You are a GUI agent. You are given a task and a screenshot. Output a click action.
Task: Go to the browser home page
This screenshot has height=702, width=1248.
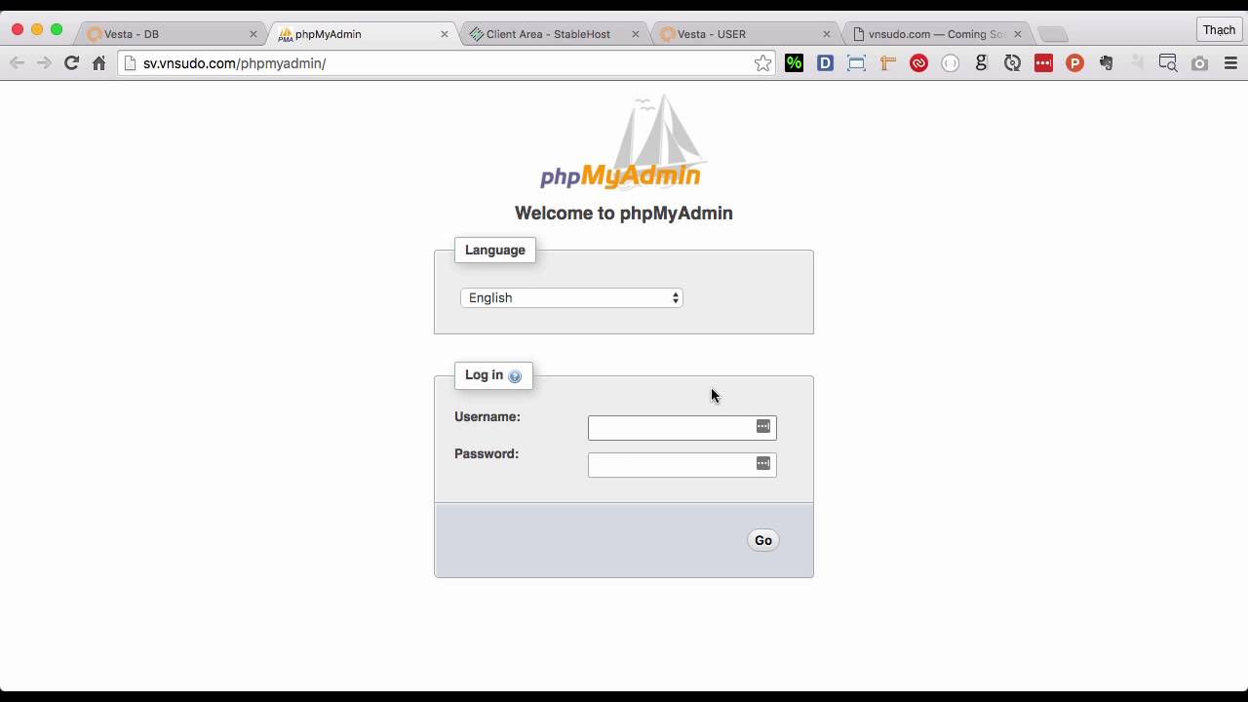pyautogui.click(x=98, y=62)
